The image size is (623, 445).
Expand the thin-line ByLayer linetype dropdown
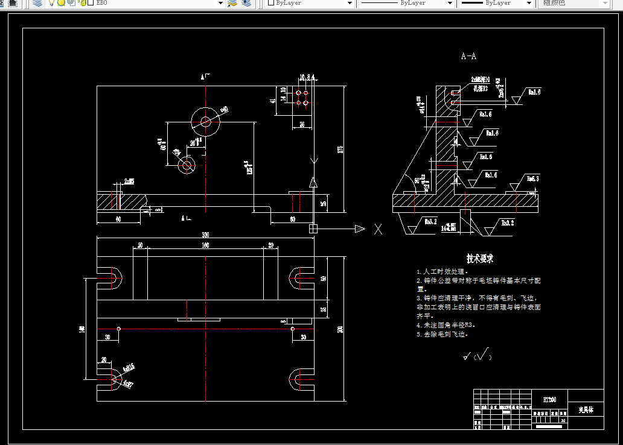click(x=450, y=3)
